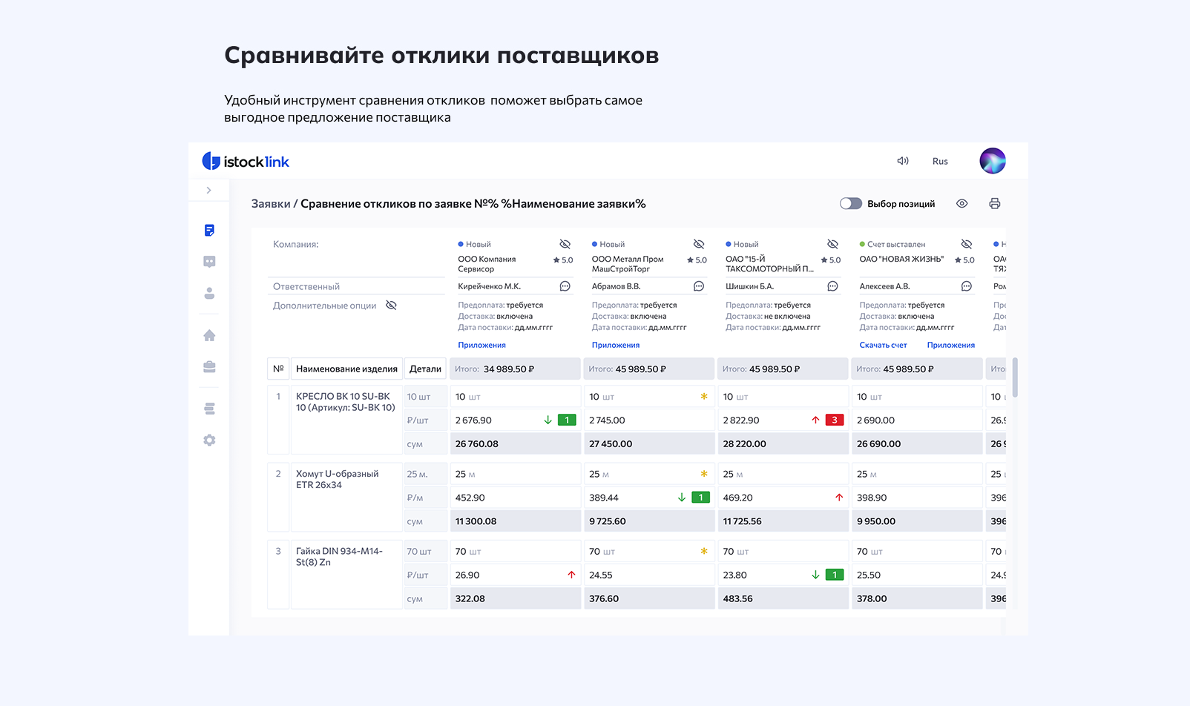Viewport: 1190px width, 706px height.
Task: Click the vertical scrollbar of the comparison table
Action: [1015, 377]
